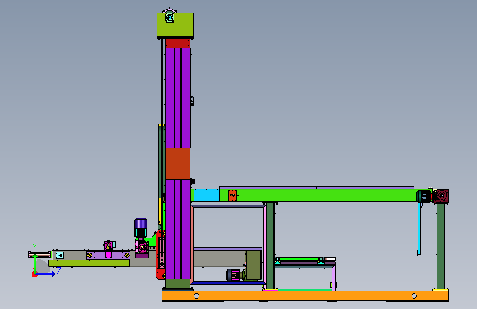The width and height of the screenshot is (477, 309).
Task: Select the blue-purple motor left of column
Action: pos(141,228)
